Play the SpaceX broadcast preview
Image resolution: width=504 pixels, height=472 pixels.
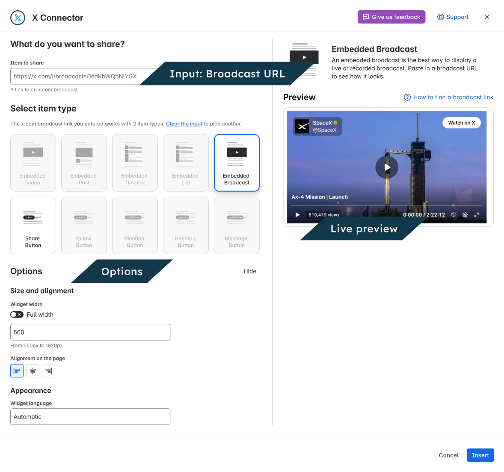[387, 167]
